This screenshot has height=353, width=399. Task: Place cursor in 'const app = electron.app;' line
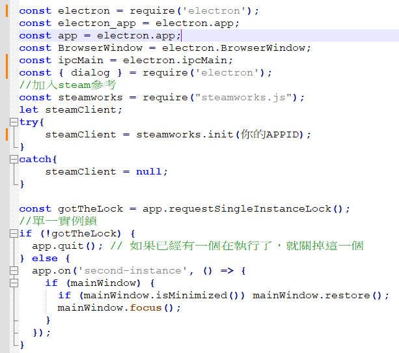point(100,36)
